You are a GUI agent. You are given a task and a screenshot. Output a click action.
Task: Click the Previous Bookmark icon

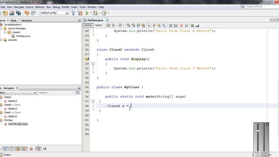click(154, 25)
